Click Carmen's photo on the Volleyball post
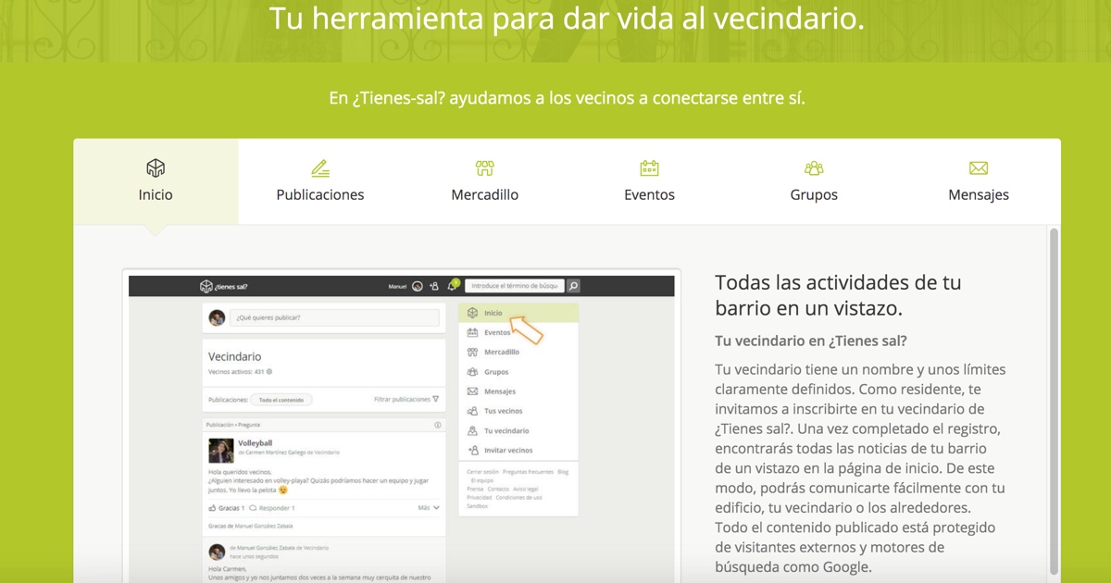The image size is (1111, 583). click(x=221, y=450)
